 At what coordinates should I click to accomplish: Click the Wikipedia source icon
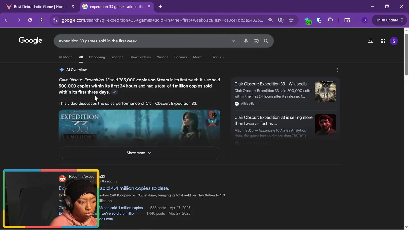pos(237,103)
